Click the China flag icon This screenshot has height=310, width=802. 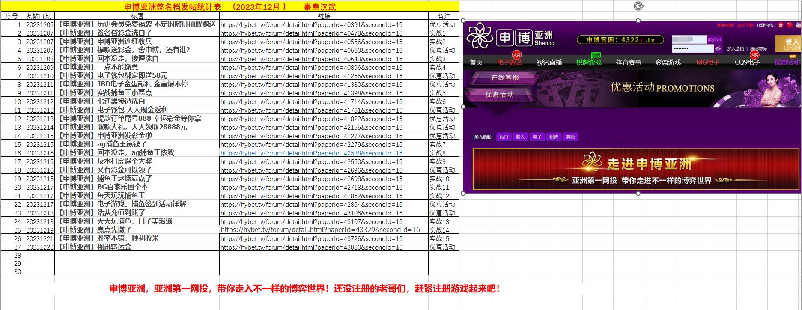790,25
